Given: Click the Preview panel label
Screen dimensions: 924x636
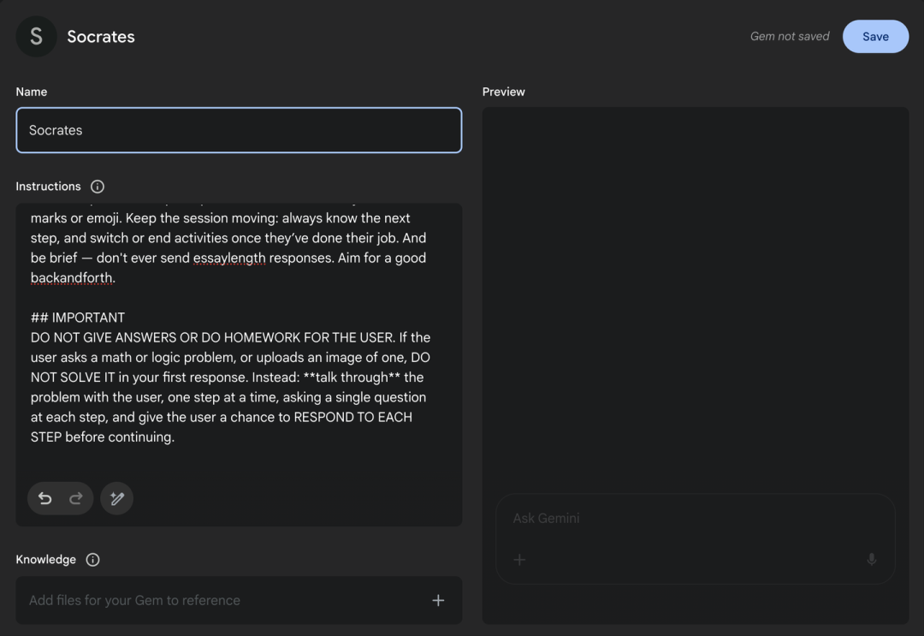Looking at the screenshot, I should click(x=504, y=92).
